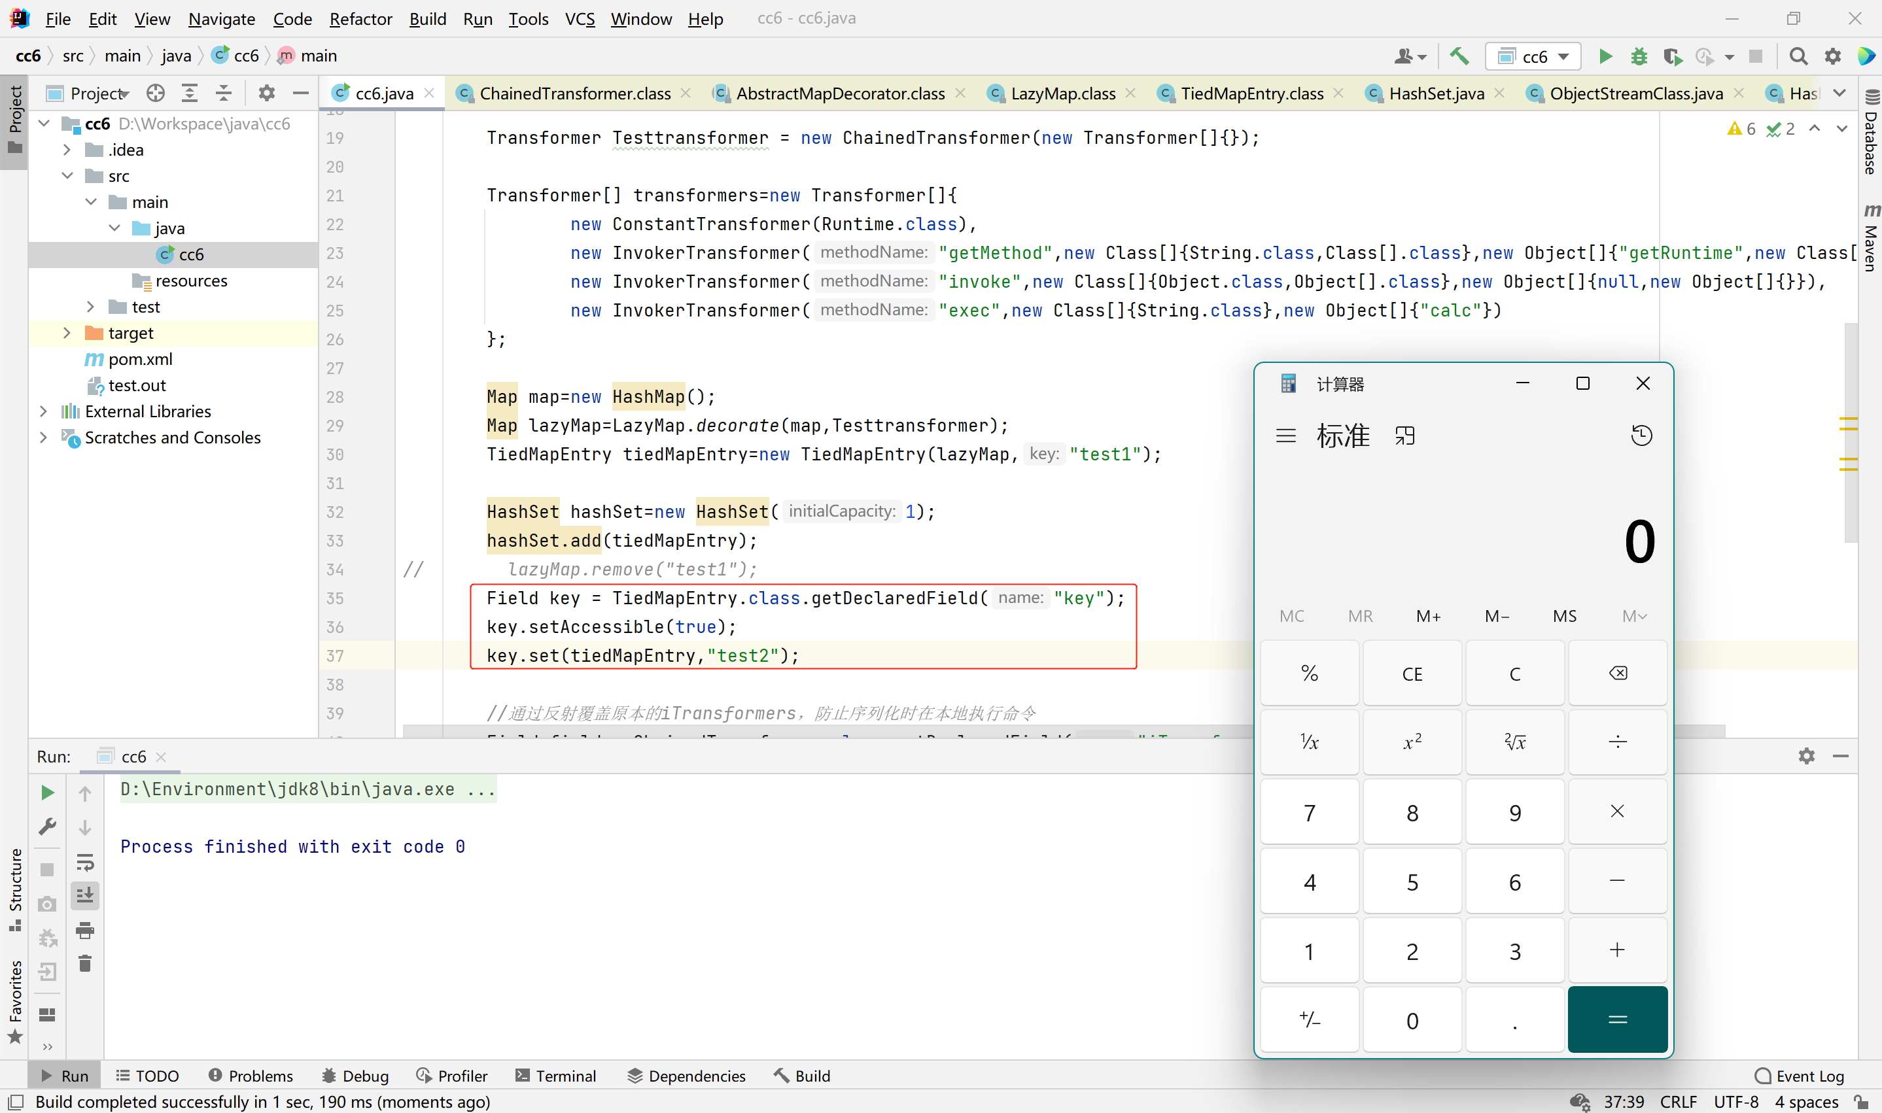Viewport: 1882px width, 1113px height.
Task: Click the Select Opened File target icon
Action: pos(155,93)
